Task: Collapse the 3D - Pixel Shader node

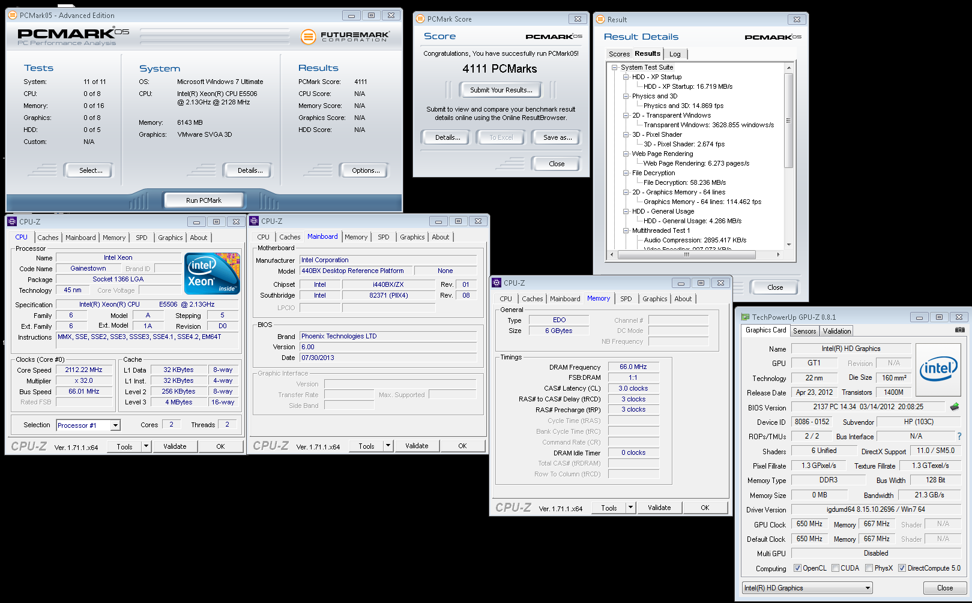Action: click(626, 134)
